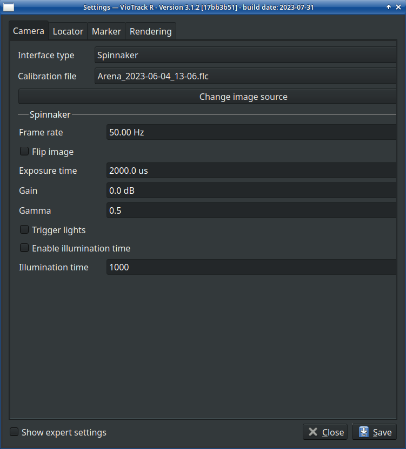Click the Frame rate field showing 50.00 Hz
Screen dimensions: 406x449
pos(251,132)
